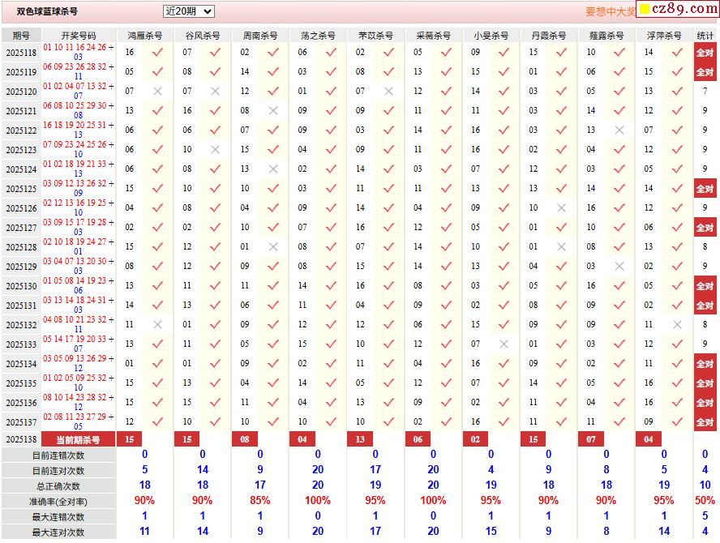This screenshot has width=720, height=543.
Task: Click the red 当前期杀号 label
Action: pyautogui.click(x=79, y=439)
